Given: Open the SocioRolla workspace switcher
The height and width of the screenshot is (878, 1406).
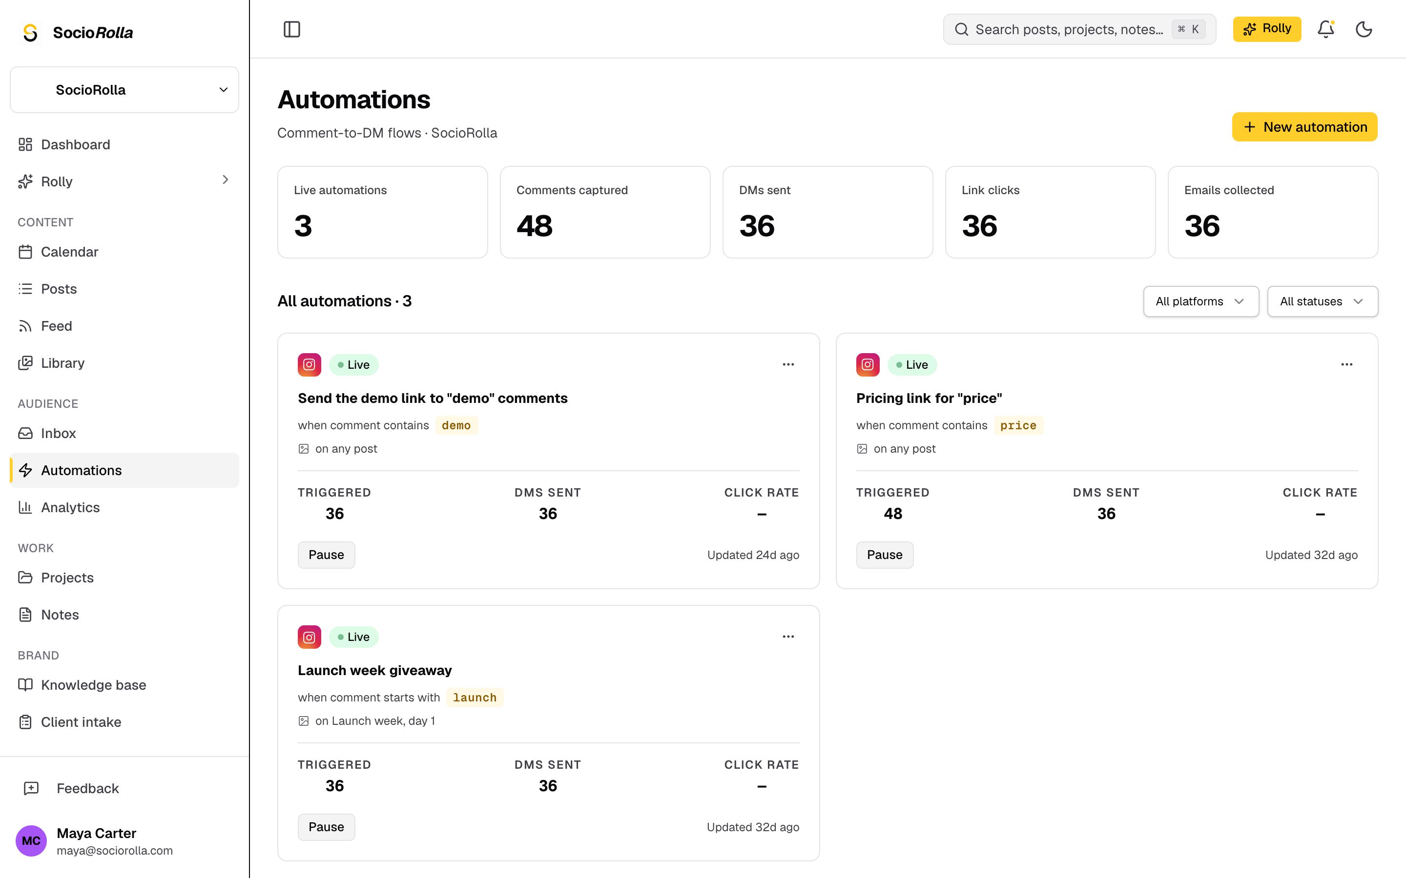Looking at the screenshot, I should (124, 90).
